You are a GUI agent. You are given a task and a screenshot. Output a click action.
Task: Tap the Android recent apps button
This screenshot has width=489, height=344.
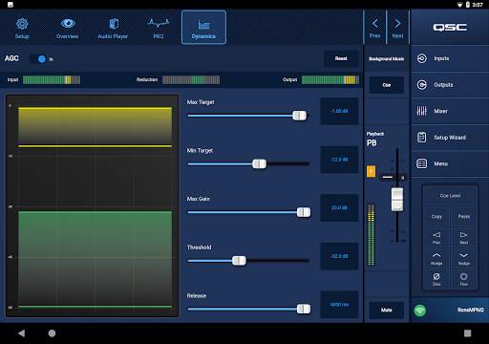coord(467,333)
